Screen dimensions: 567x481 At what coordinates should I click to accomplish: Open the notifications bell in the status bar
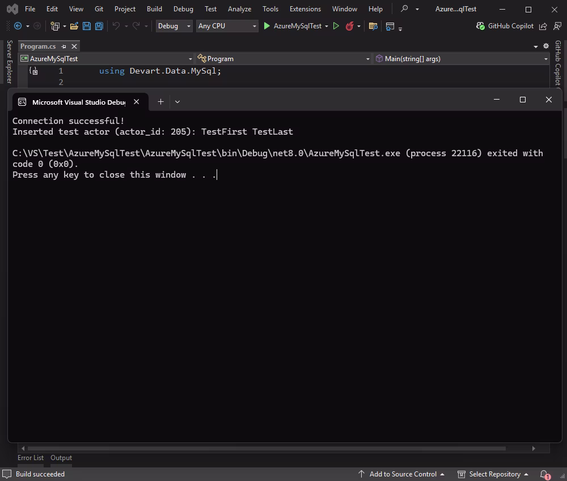click(544, 474)
